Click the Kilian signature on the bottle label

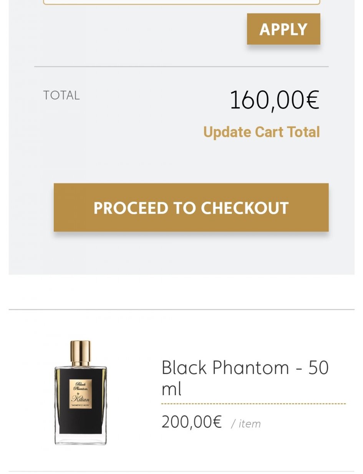pyautogui.click(x=80, y=399)
